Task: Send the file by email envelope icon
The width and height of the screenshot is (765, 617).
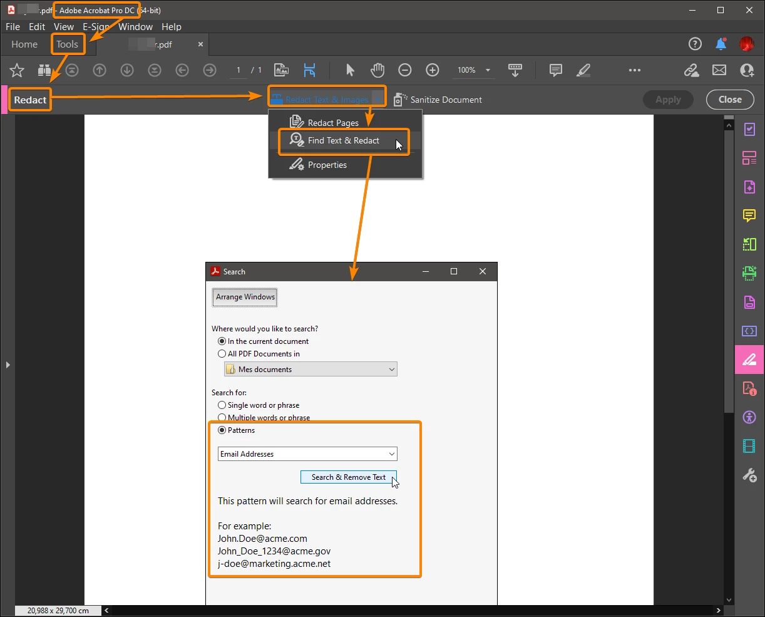Action: coord(719,70)
